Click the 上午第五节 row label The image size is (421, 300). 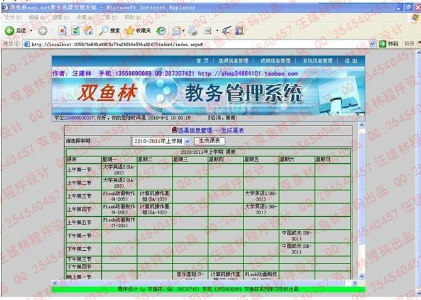[x=79, y=222]
